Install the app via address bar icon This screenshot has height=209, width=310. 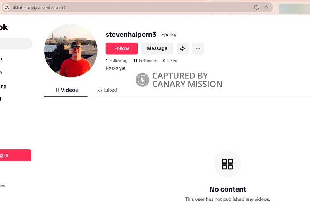257,7
